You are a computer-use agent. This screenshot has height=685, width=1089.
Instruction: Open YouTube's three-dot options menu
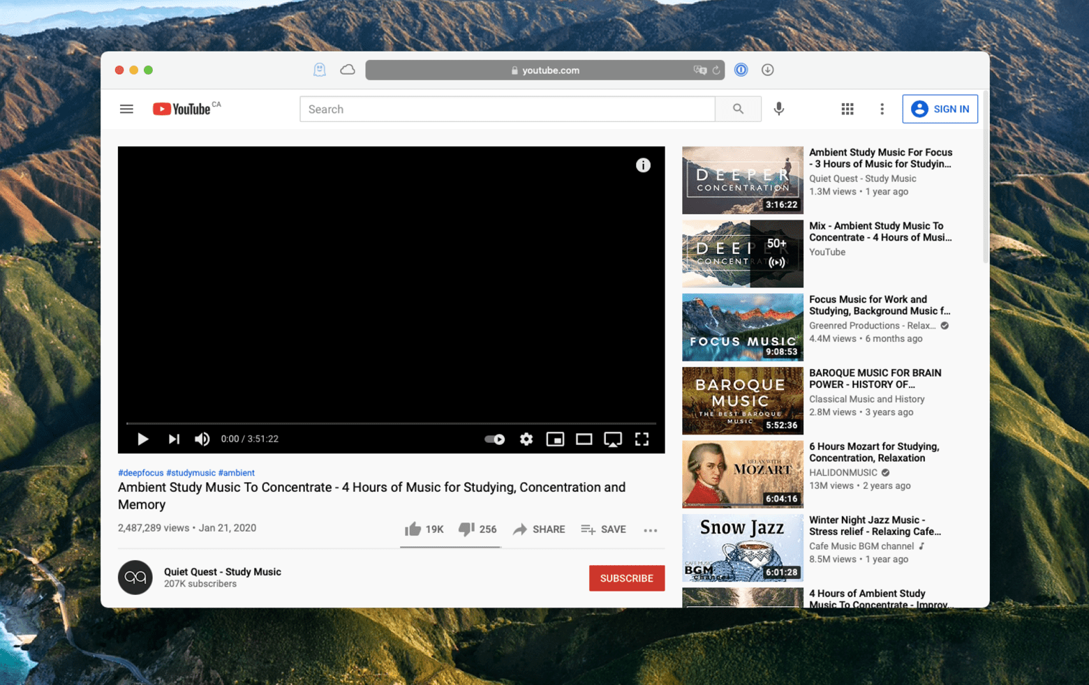(x=882, y=109)
